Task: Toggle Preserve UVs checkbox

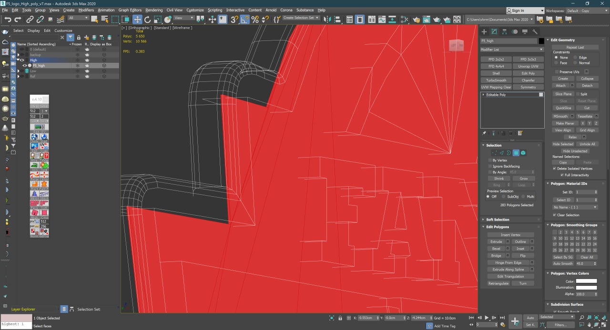Action: [x=556, y=71]
